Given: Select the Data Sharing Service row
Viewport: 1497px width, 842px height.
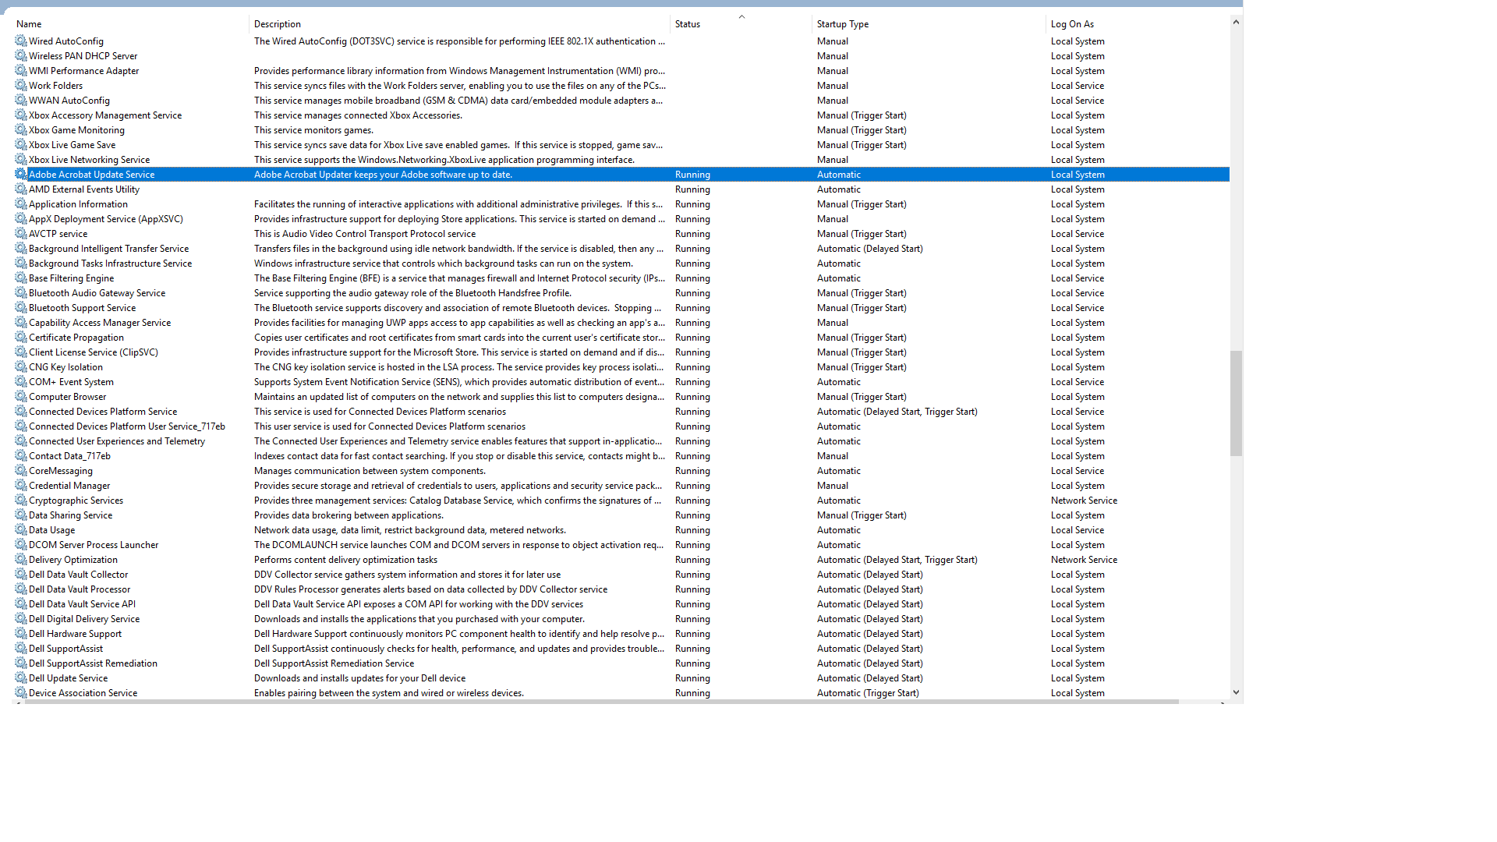Looking at the screenshot, I should (x=621, y=515).
